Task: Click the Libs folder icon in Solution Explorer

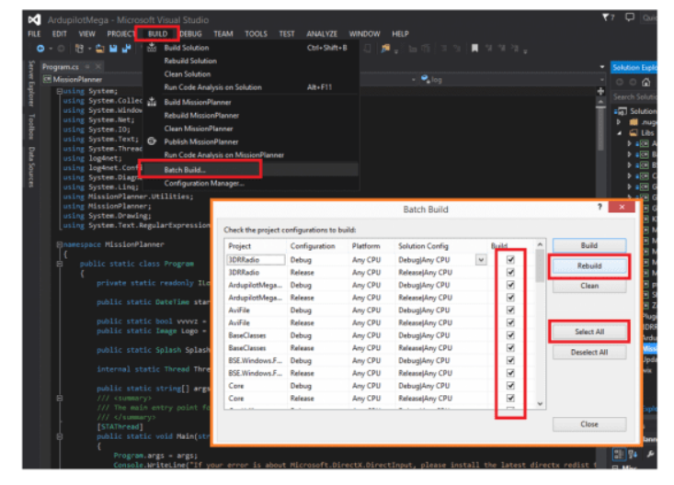Action: [x=634, y=133]
